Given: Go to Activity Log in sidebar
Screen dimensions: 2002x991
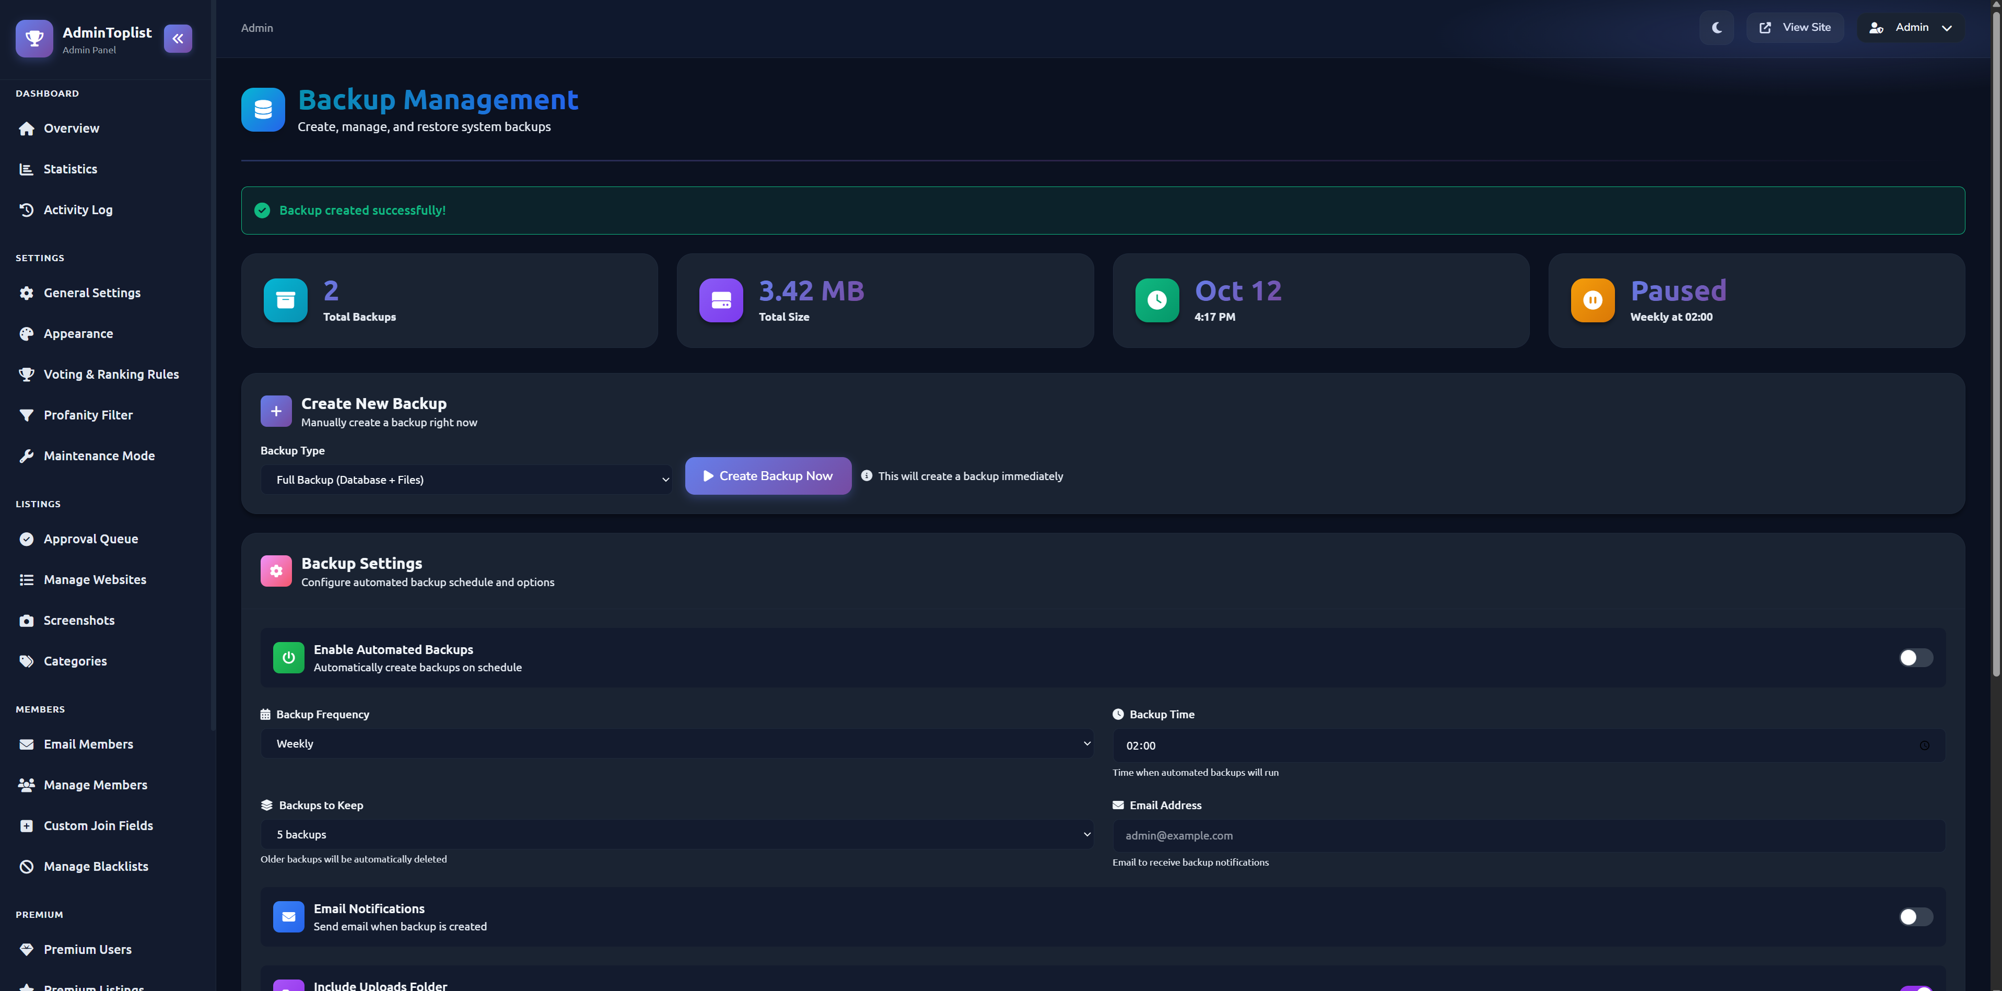Looking at the screenshot, I should click(x=78, y=210).
